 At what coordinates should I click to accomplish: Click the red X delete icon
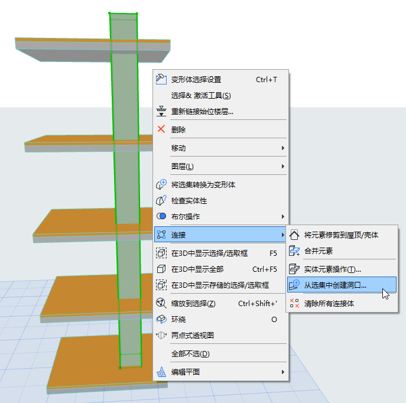(x=161, y=129)
